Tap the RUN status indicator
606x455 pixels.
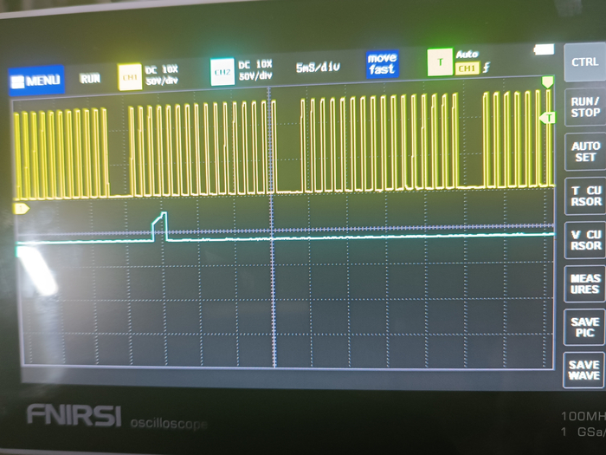90,79
